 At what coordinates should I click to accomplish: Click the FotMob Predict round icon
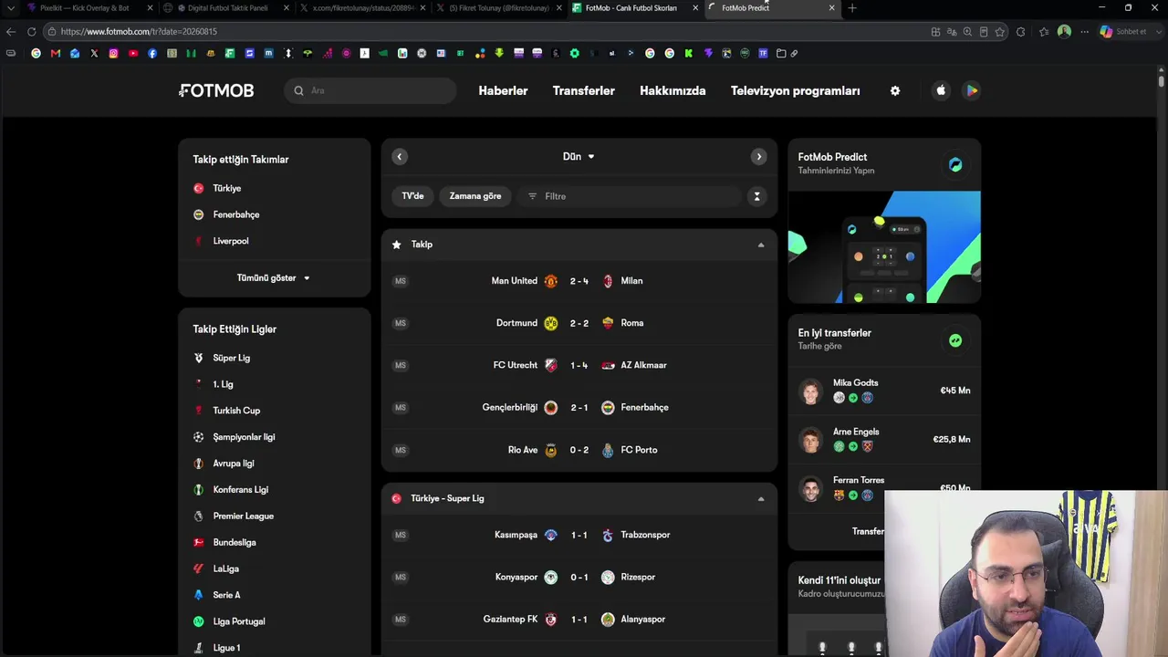tap(955, 164)
